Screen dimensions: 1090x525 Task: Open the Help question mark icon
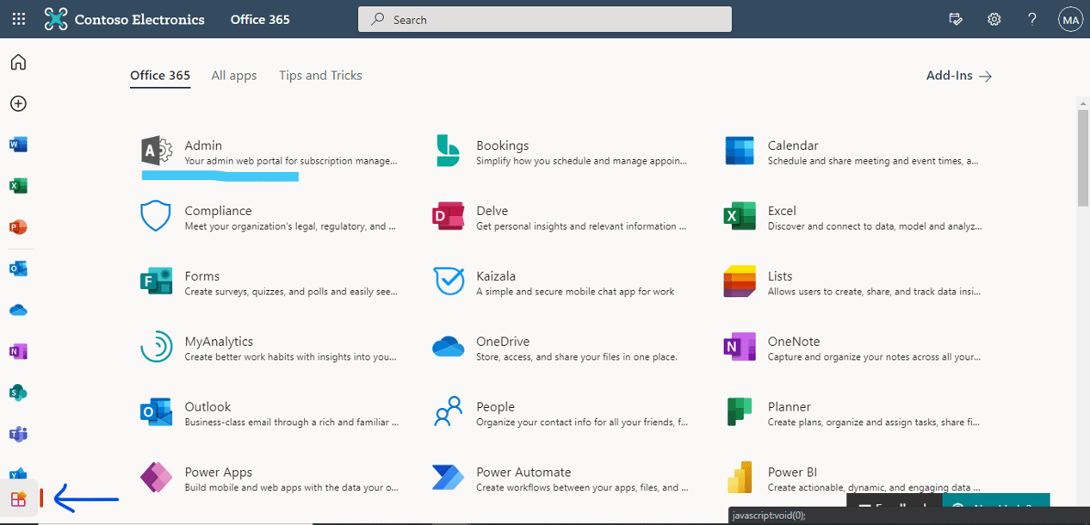pyautogui.click(x=1032, y=19)
